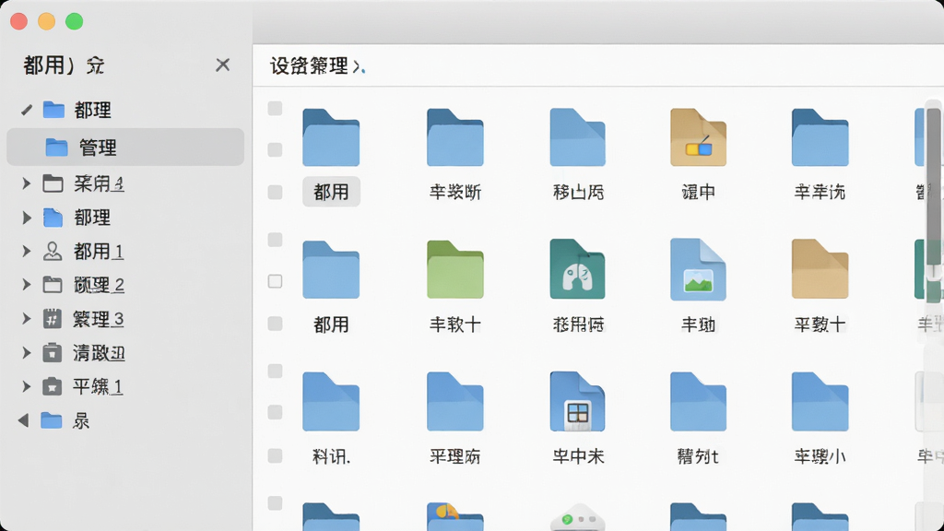
Task: Open the folder icon labeled 丰桨断
Action: pos(455,137)
